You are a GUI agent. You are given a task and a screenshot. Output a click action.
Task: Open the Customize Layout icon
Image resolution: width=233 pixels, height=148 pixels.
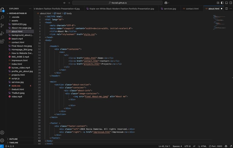pos(218,3)
